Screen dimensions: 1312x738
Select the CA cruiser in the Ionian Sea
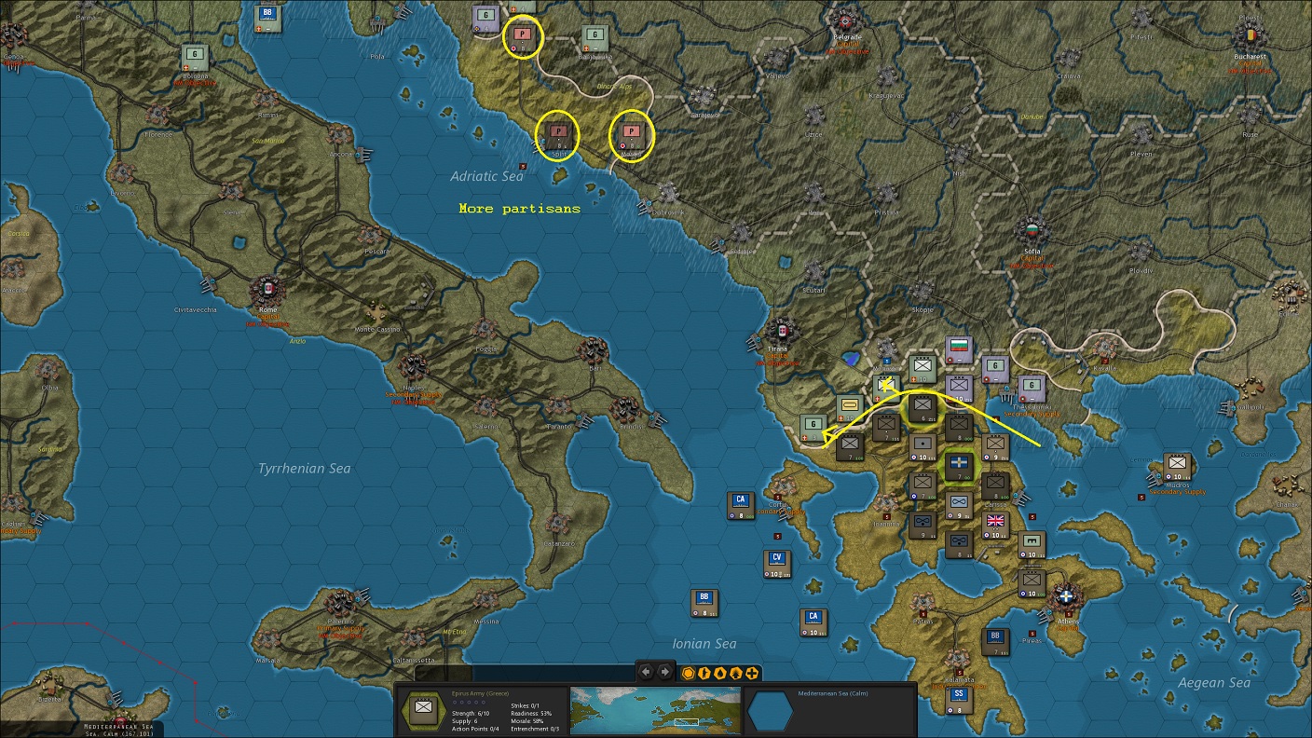(x=813, y=622)
